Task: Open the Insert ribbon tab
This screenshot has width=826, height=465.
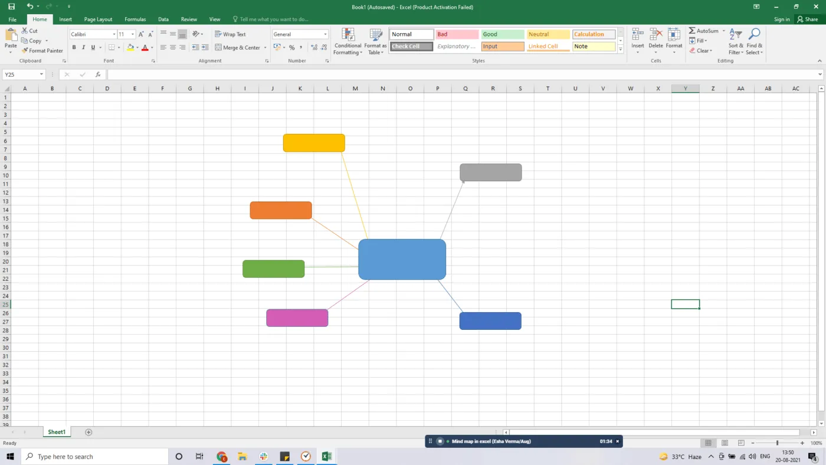Action: pyautogui.click(x=65, y=19)
